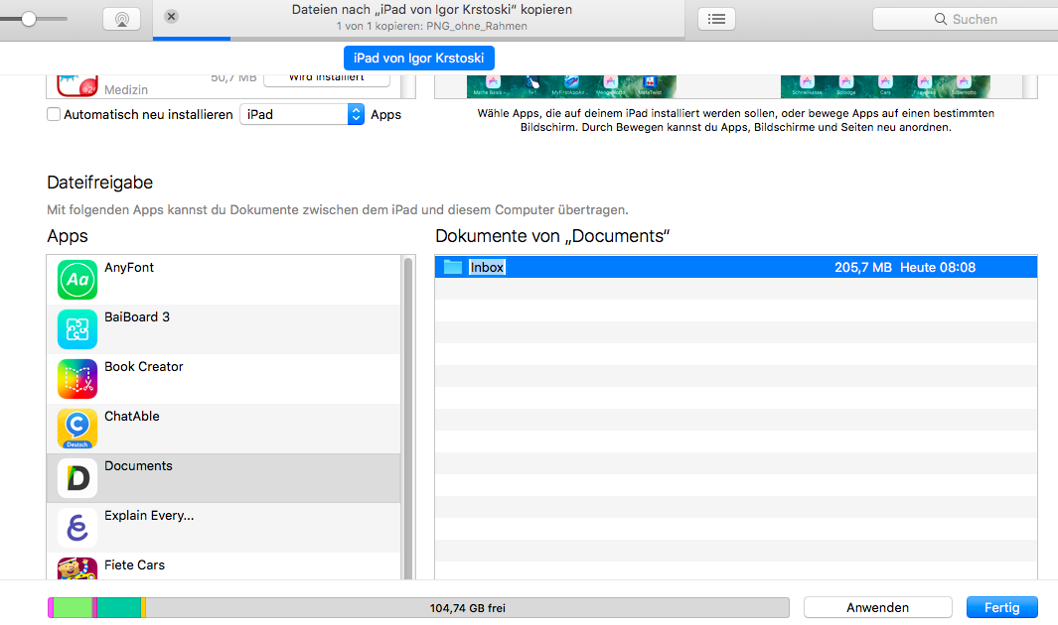
Task: Focus the Suchen search field
Action: click(x=965, y=19)
